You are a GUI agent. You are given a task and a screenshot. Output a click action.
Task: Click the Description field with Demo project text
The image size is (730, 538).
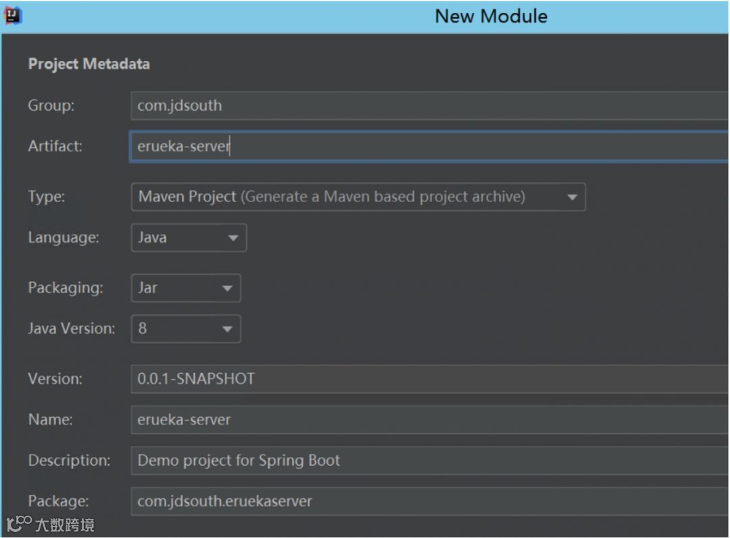(429, 460)
